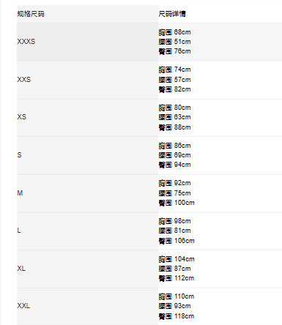Click the 腰围 57cm measurement
This screenshot has height=325, width=282.
(174, 80)
